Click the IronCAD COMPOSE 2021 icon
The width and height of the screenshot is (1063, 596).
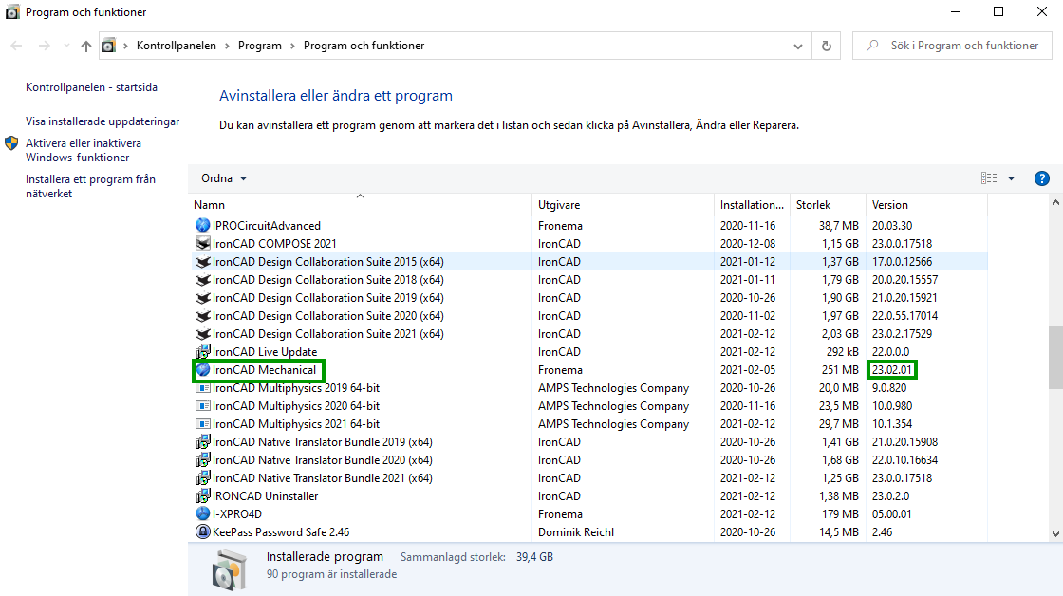(x=203, y=243)
